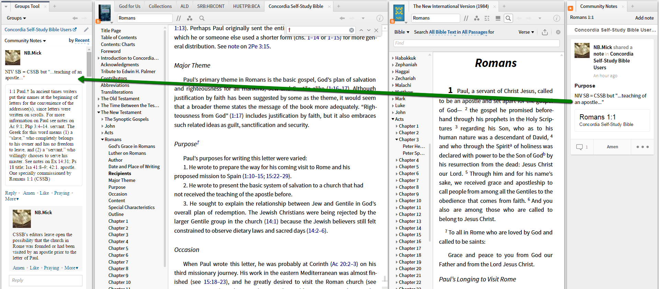Switch to the HUETPB:BCA tab
The image size is (659, 289).
pos(247,6)
